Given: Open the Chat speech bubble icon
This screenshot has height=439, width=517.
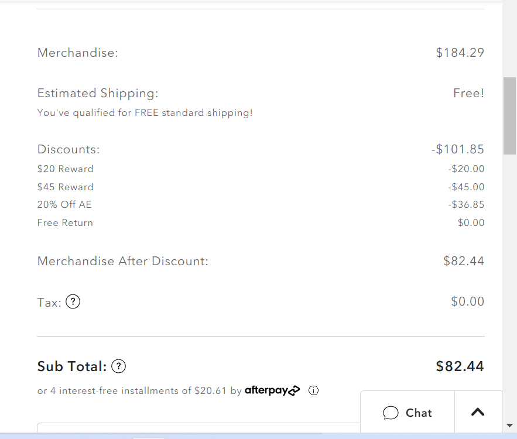Looking at the screenshot, I should [390, 413].
